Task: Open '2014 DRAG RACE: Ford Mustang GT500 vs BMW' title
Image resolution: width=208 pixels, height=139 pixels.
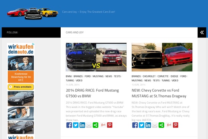Action: [x=92, y=93]
